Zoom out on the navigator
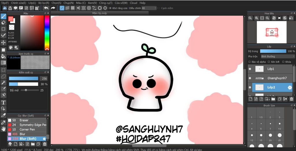The image size is (296, 151). tap(267, 18)
